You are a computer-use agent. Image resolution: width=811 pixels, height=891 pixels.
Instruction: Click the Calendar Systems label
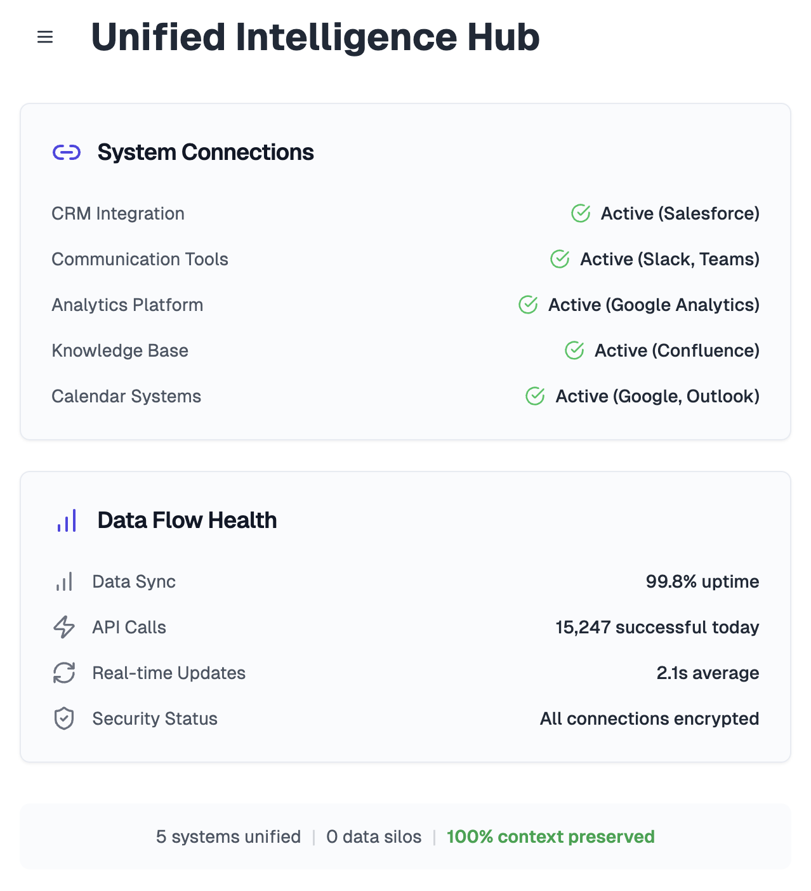click(x=126, y=396)
